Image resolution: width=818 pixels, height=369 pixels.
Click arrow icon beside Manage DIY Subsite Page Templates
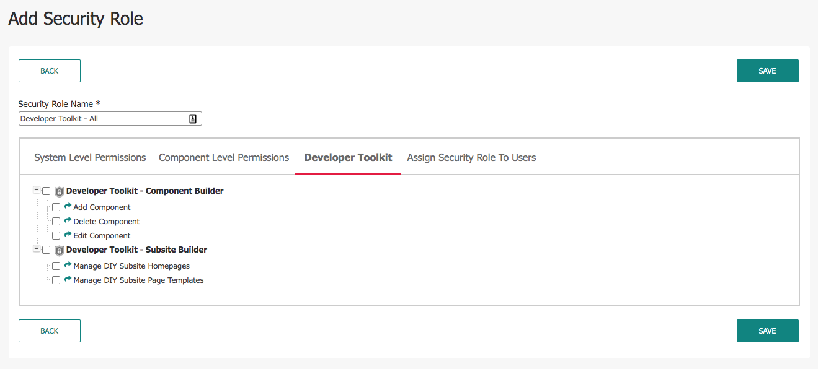tap(68, 280)
